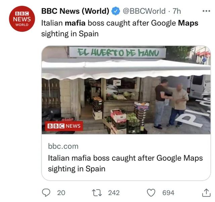This screenshot has height=202, width=215.
Task: Click the bold word Maps in tweet
Action: [x=188, y=24]
